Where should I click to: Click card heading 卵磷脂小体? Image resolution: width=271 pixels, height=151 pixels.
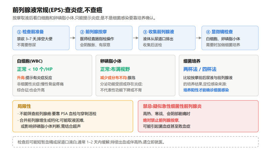click(111, 61)
